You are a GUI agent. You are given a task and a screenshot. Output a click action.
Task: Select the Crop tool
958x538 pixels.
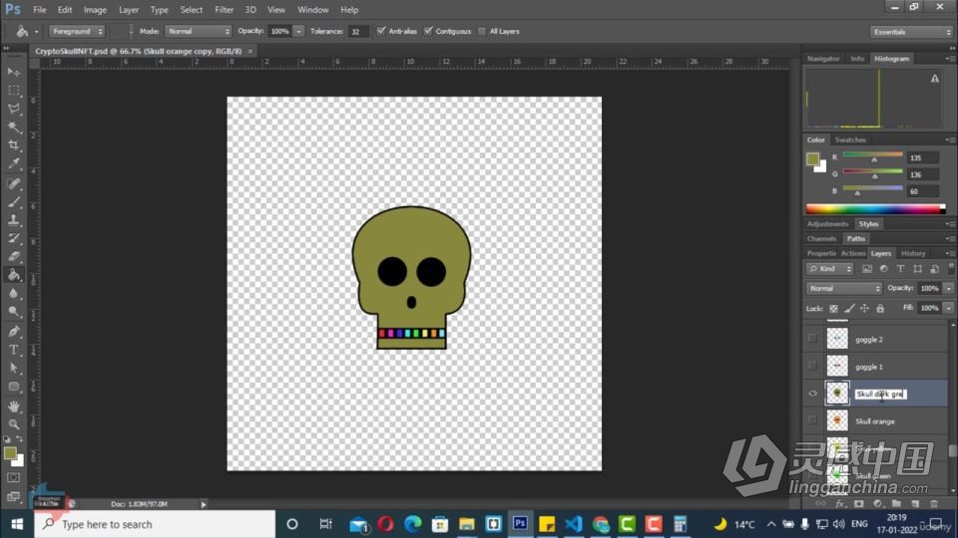tap(13, 145)
